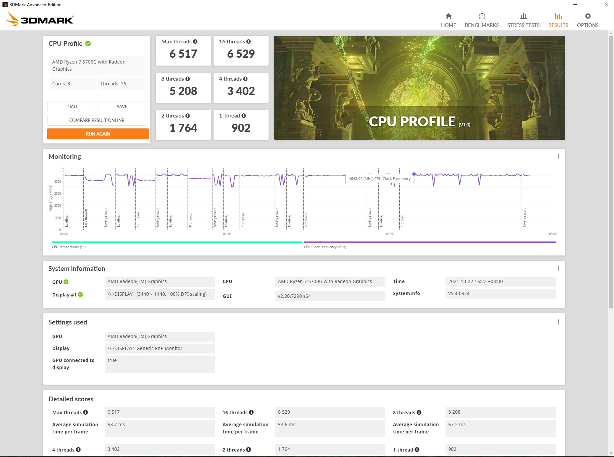Info icon for 1-thread in Detailed scores
The width and height of the screenshot is (614, 457).
[x=417, y=449]
